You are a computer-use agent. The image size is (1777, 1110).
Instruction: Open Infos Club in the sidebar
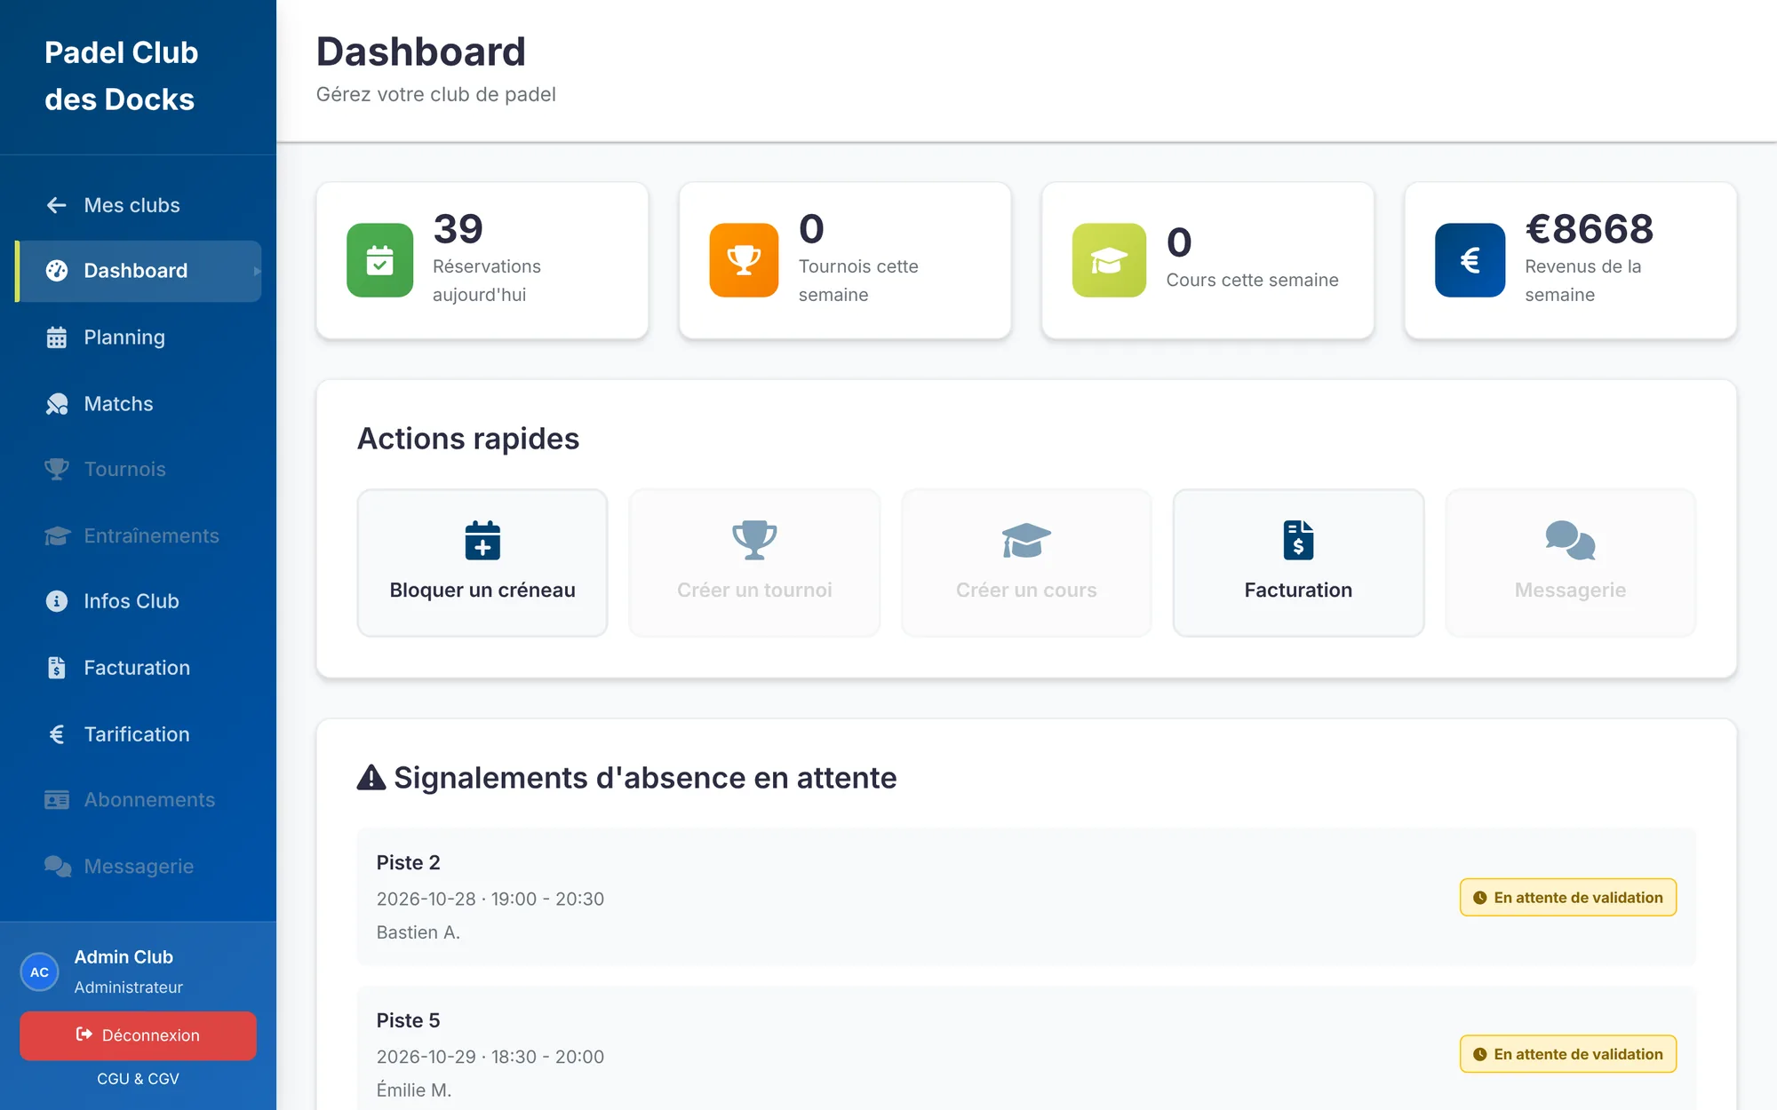click(x=139, y=601)
